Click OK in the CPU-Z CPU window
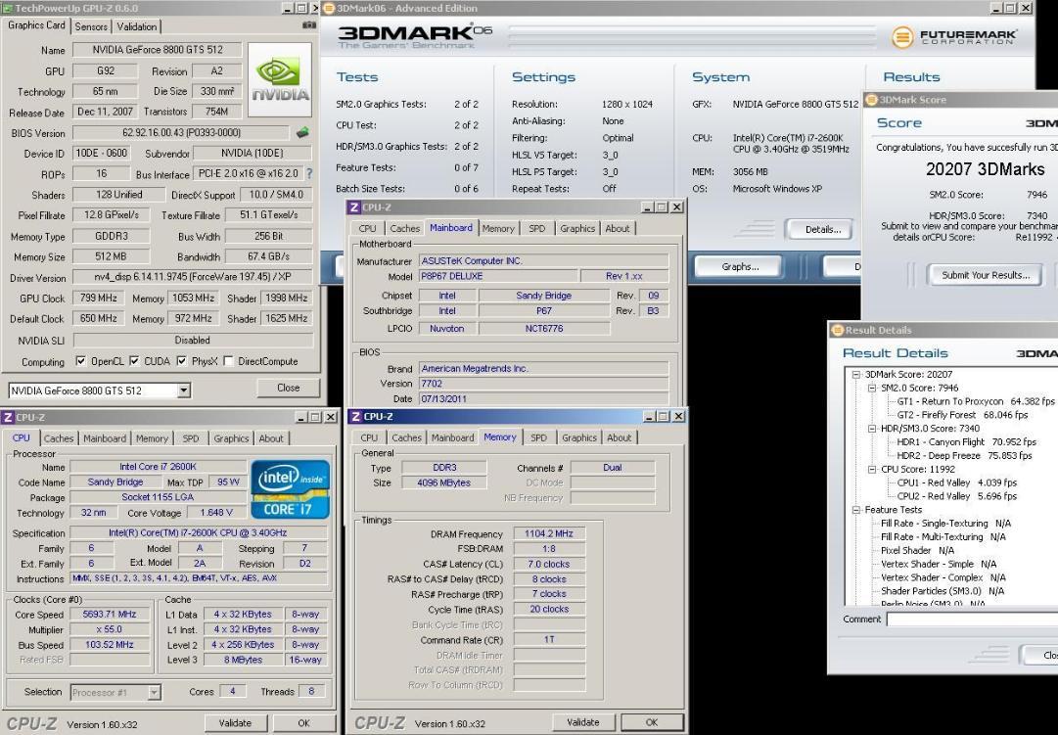The image size is (1058, 735). tap(304, 723)
